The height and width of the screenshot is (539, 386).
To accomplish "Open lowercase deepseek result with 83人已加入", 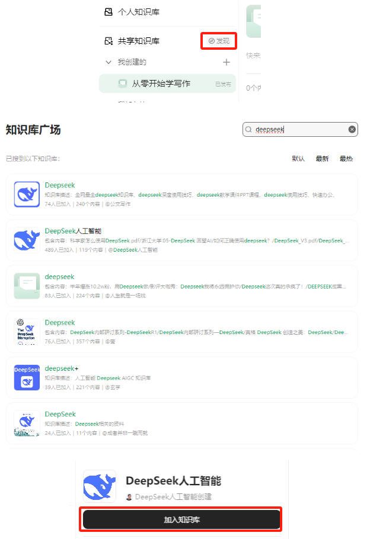I will [x=182, y=286].
